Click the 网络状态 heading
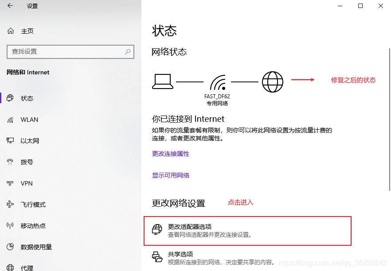 [x=169, y=52]
